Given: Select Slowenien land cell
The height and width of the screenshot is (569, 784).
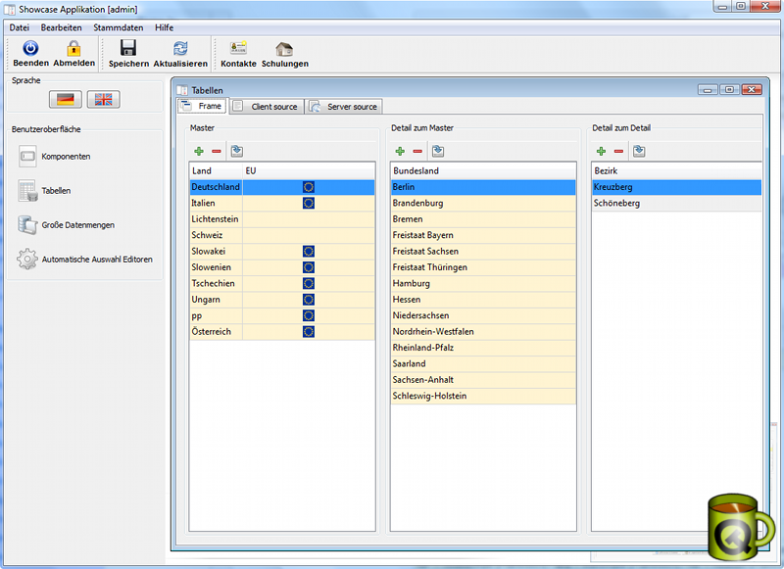Looking at the screenshot, I should (216, 267).
